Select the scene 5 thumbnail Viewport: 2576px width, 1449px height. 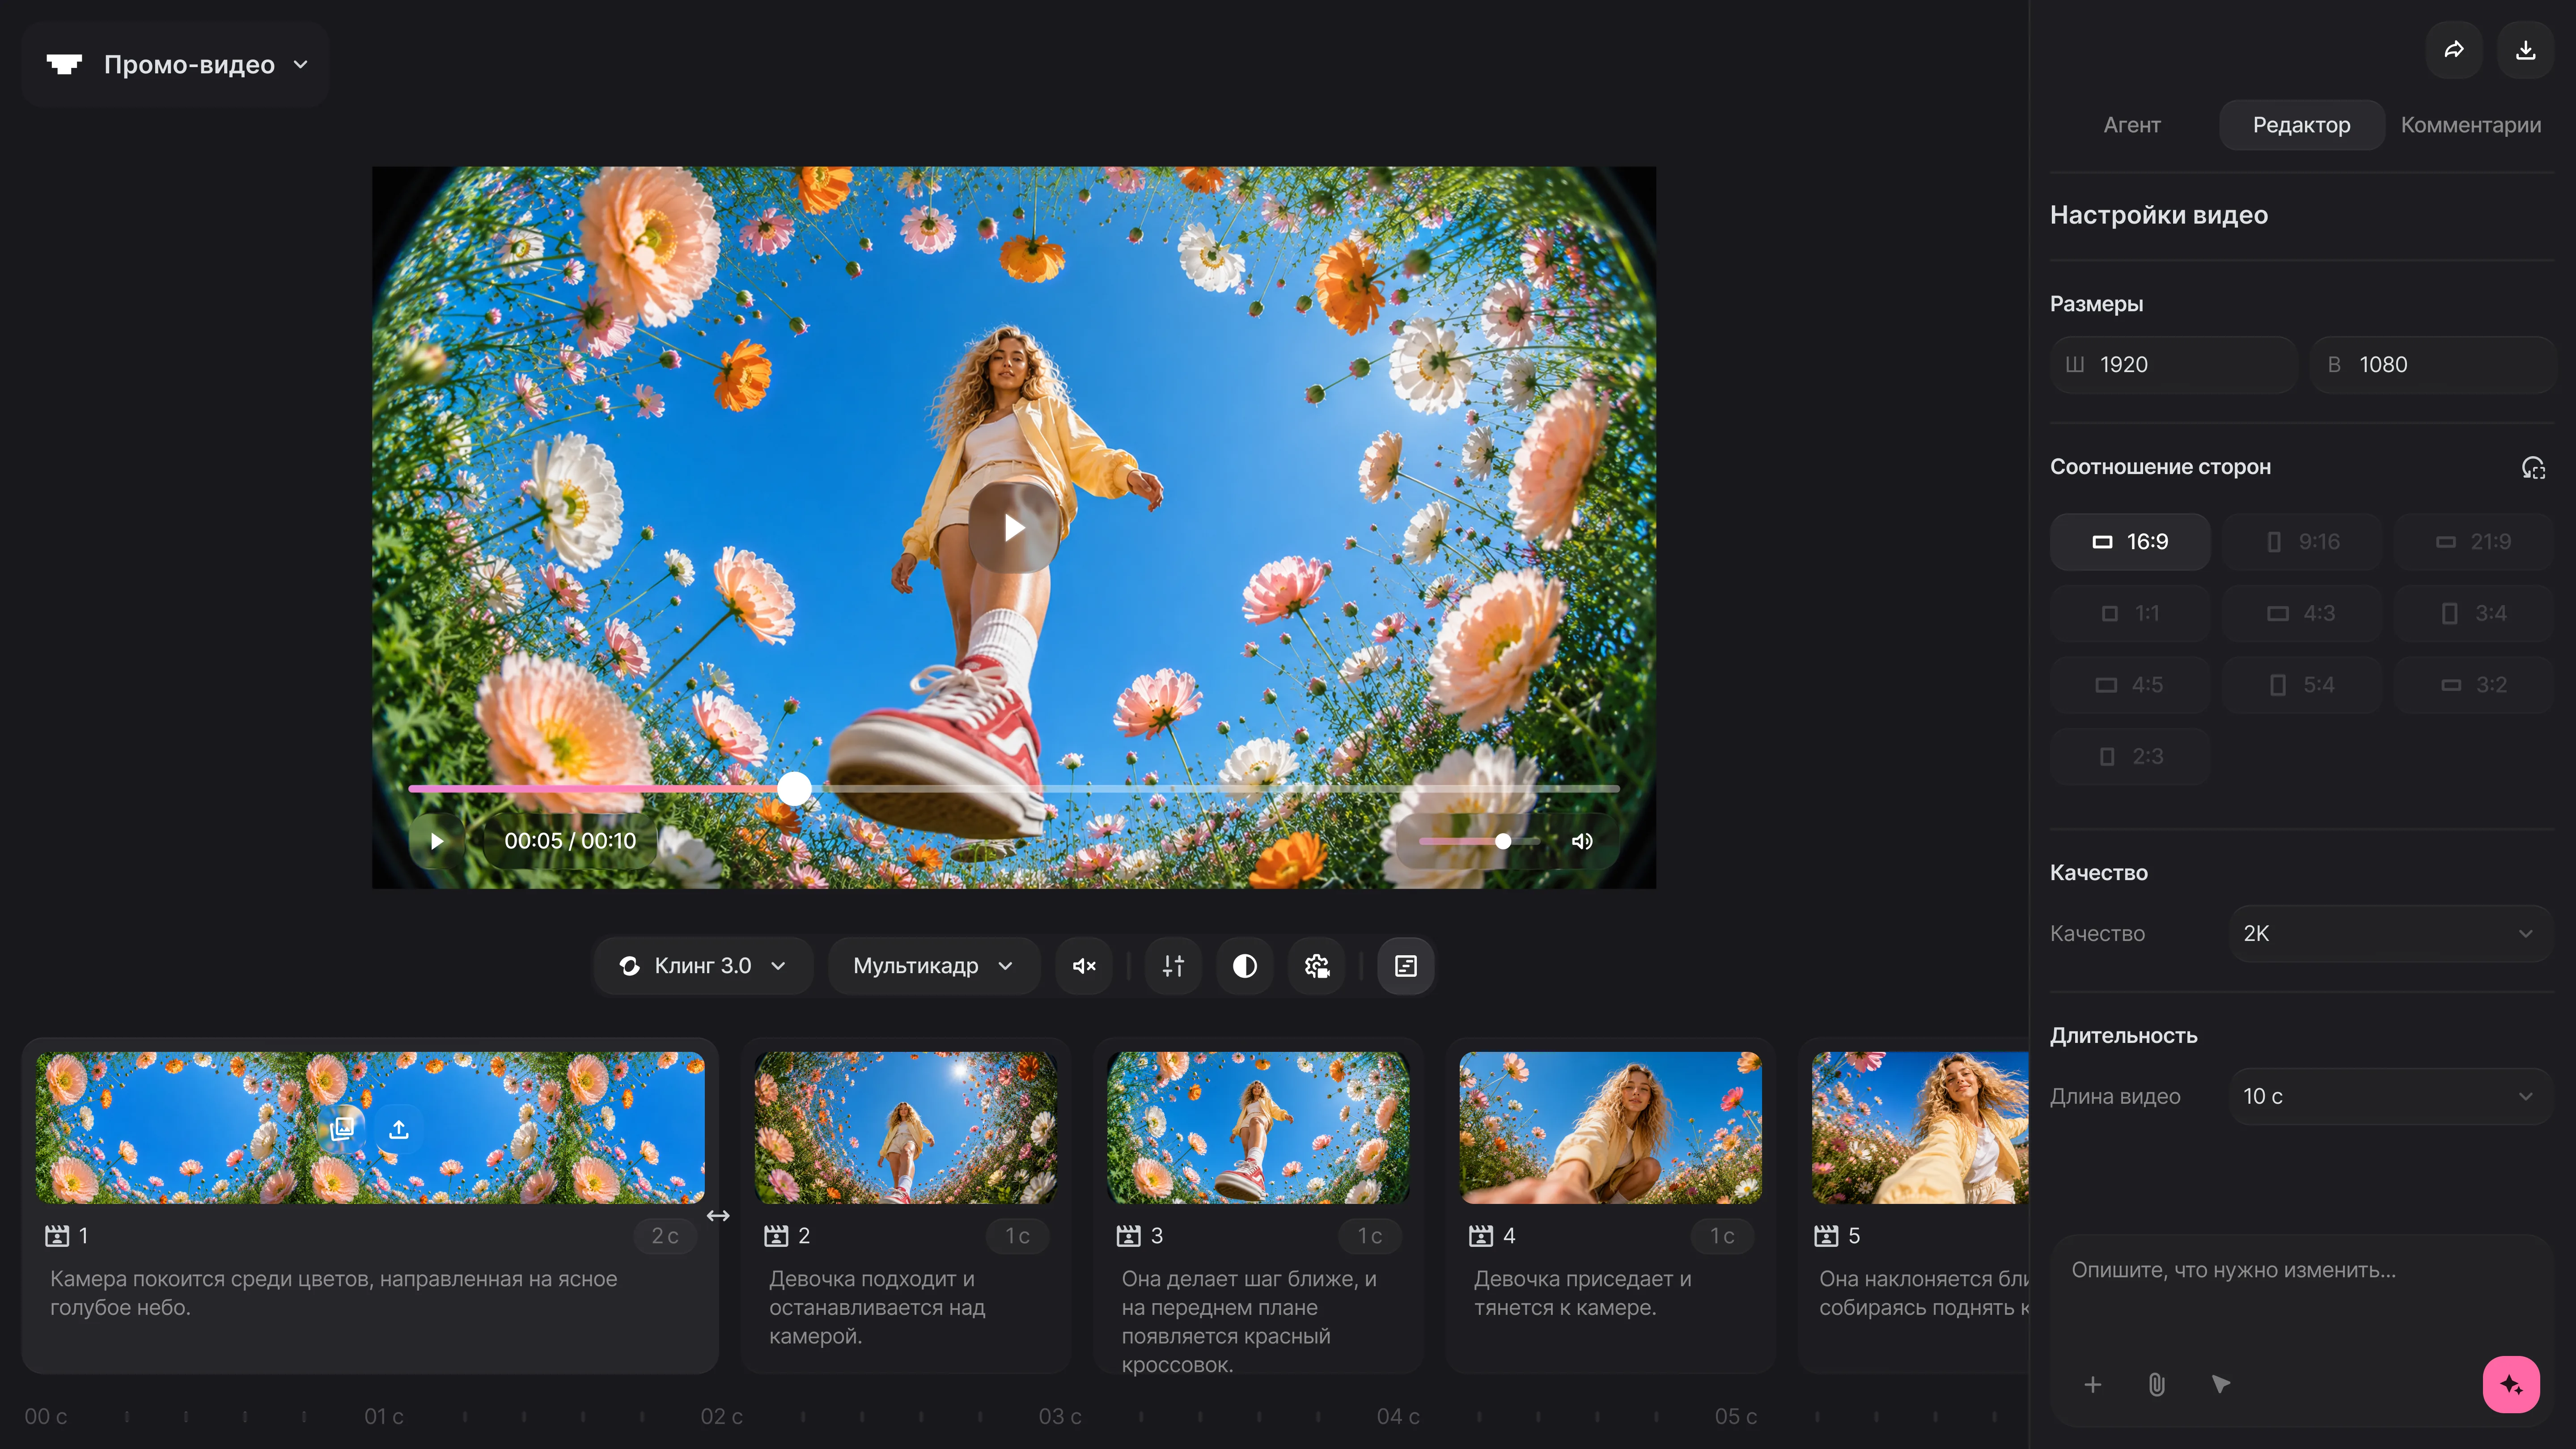(x=1920, y=1128)
